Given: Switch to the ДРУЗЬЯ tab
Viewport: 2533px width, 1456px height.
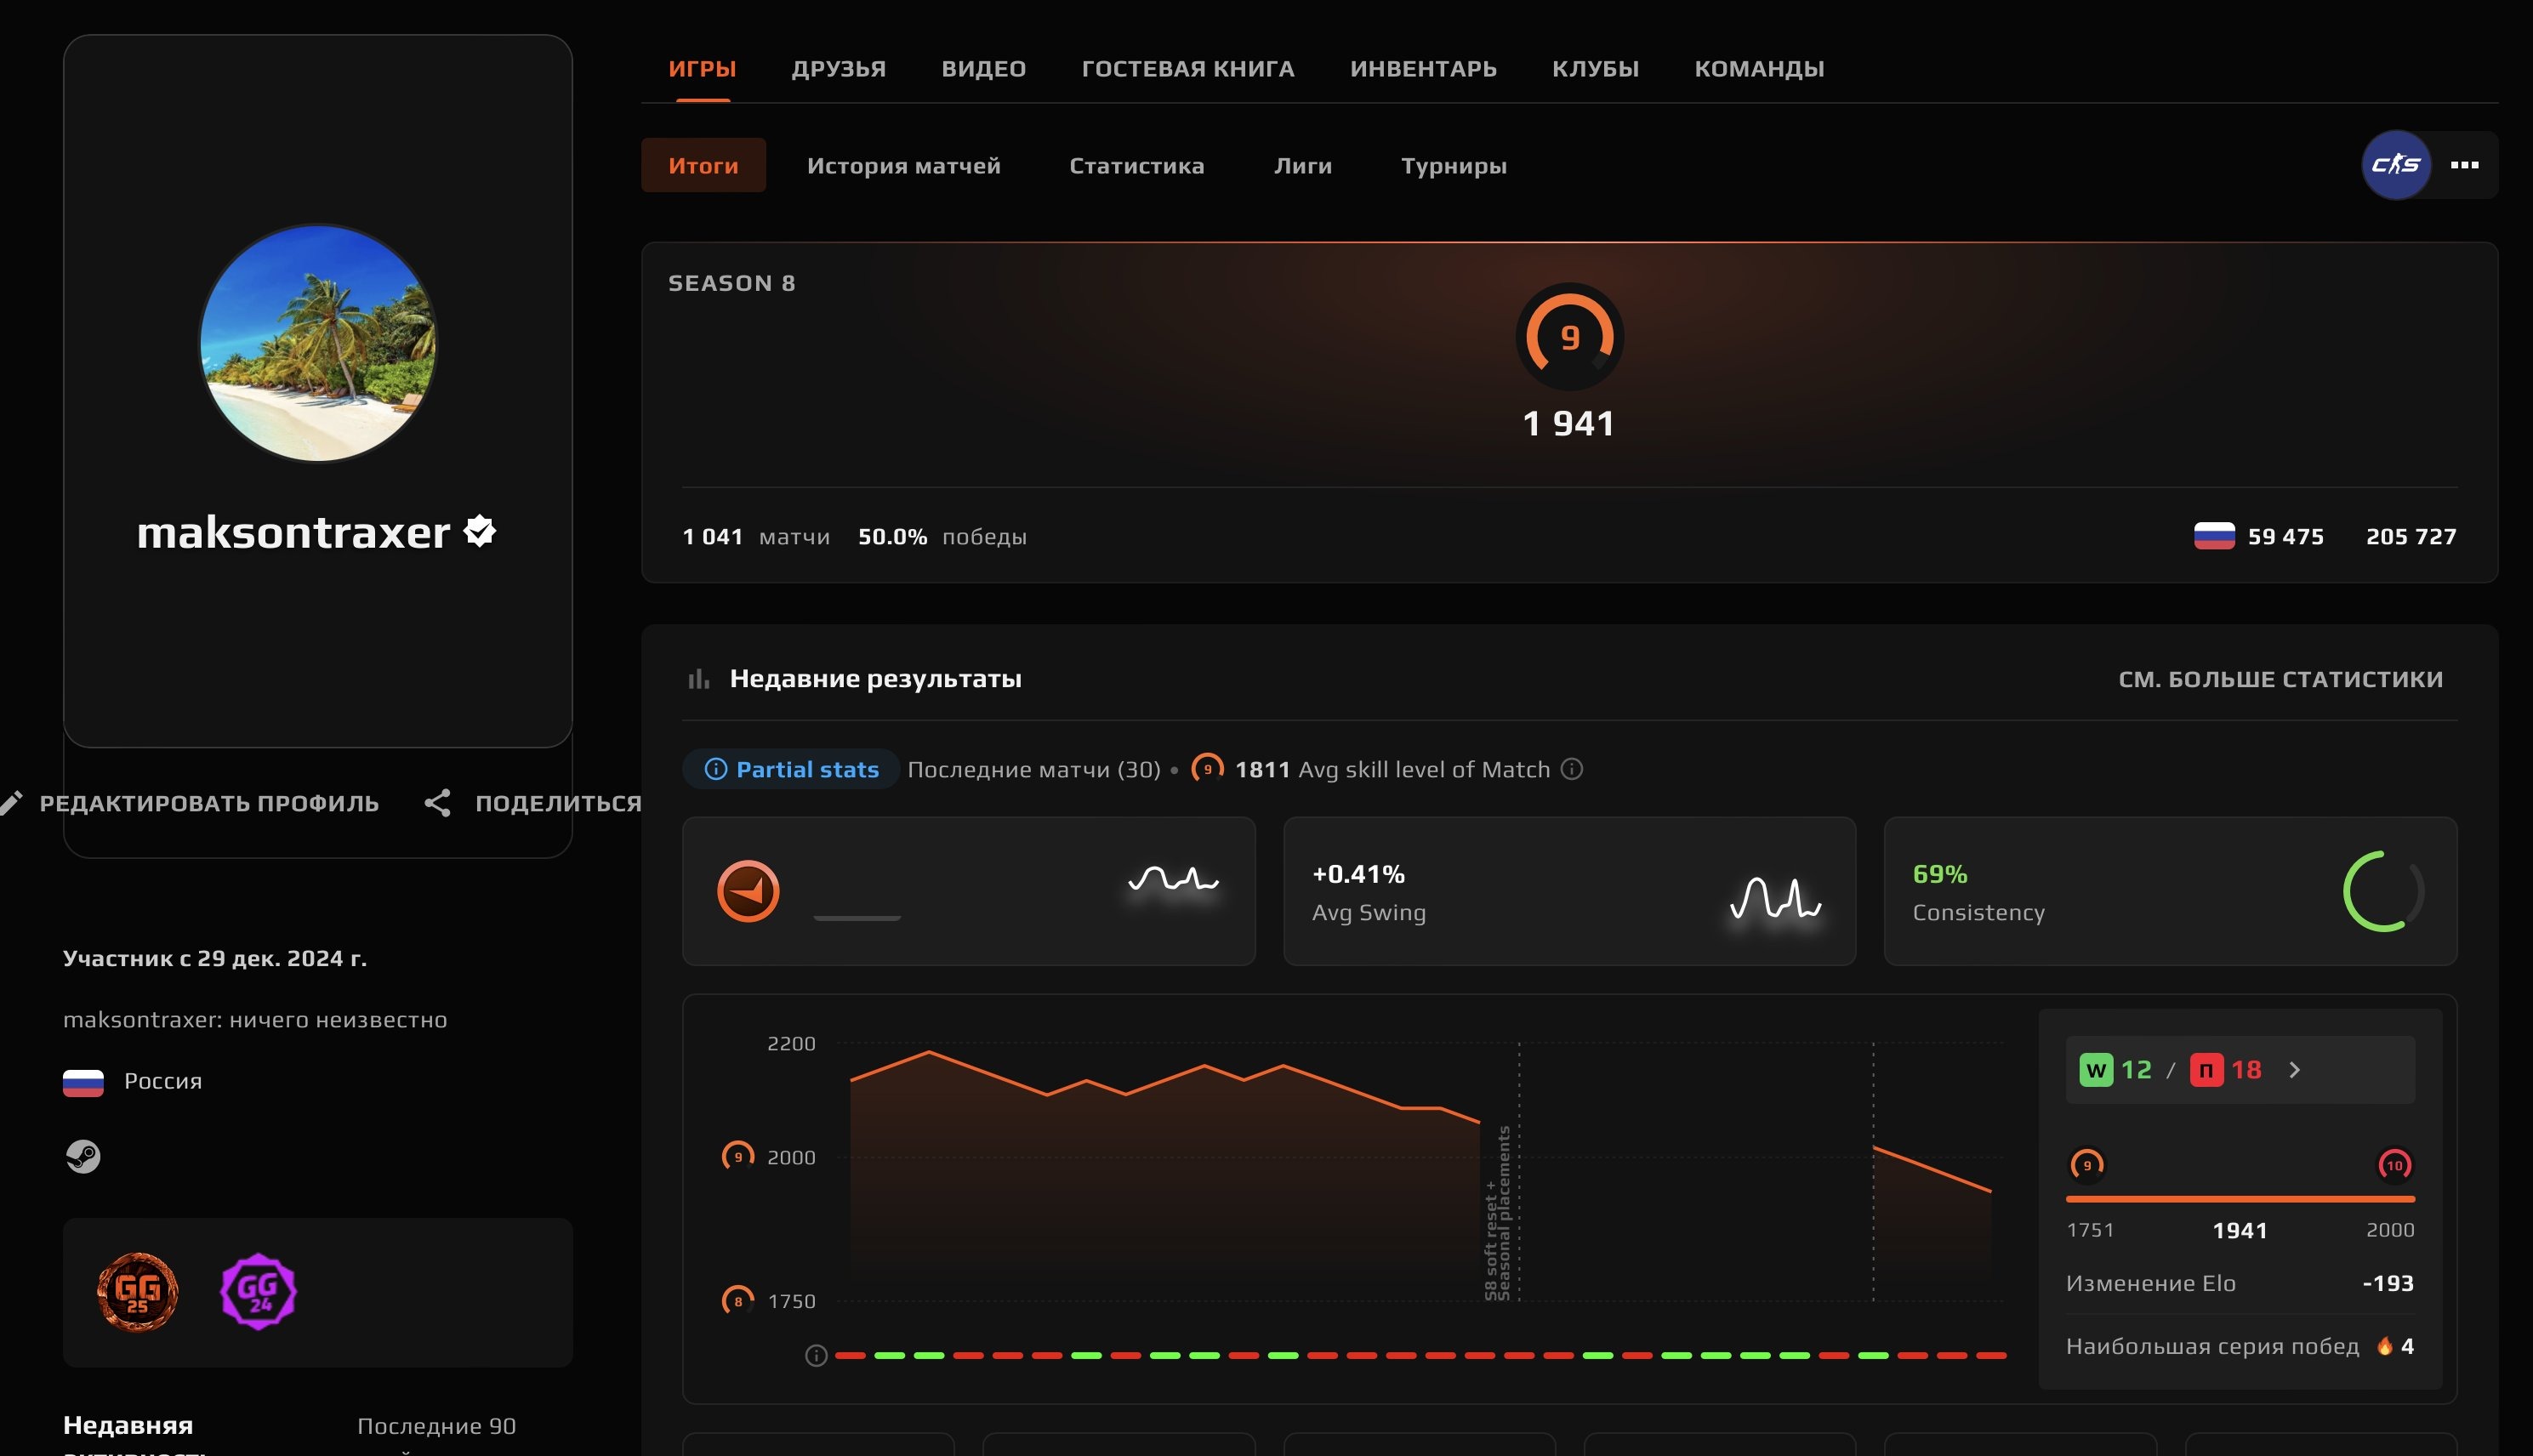Looking at the screenshot, I should click(x=838, y=69).
